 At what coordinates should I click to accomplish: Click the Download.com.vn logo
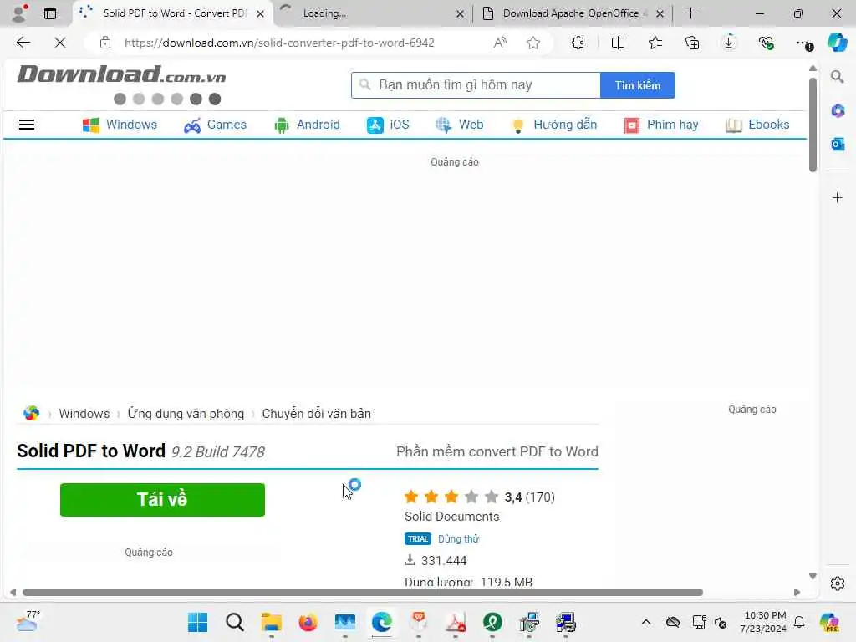[x=121, y=74]
